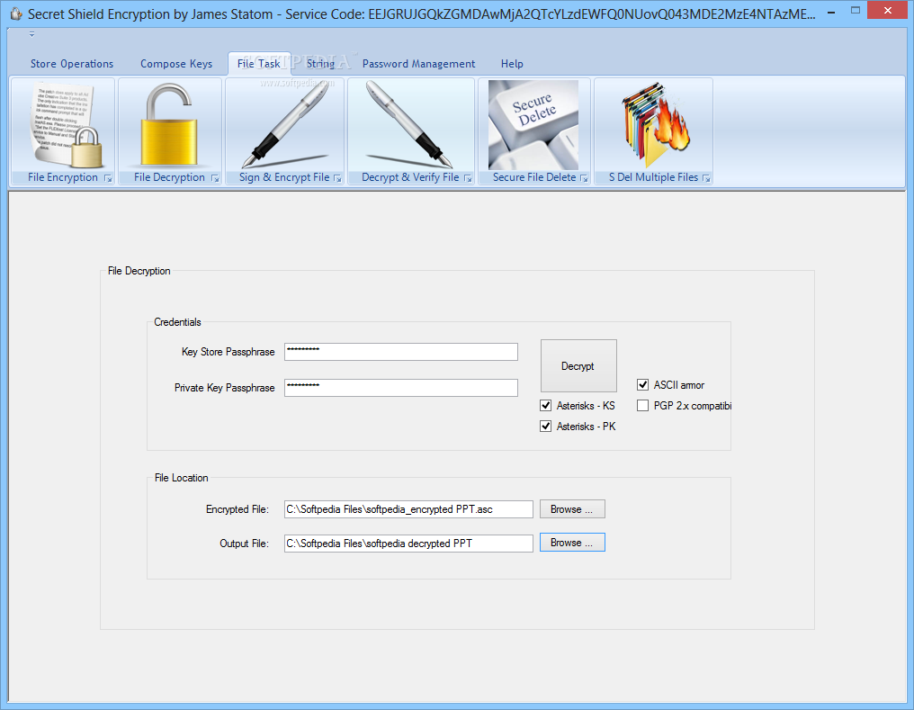
Task: Switch to the Store Operations tab
Action: point(72,64)
